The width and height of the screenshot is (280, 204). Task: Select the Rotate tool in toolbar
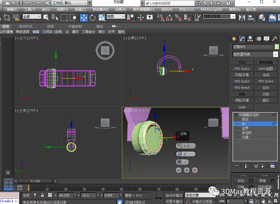click(93, 18)
